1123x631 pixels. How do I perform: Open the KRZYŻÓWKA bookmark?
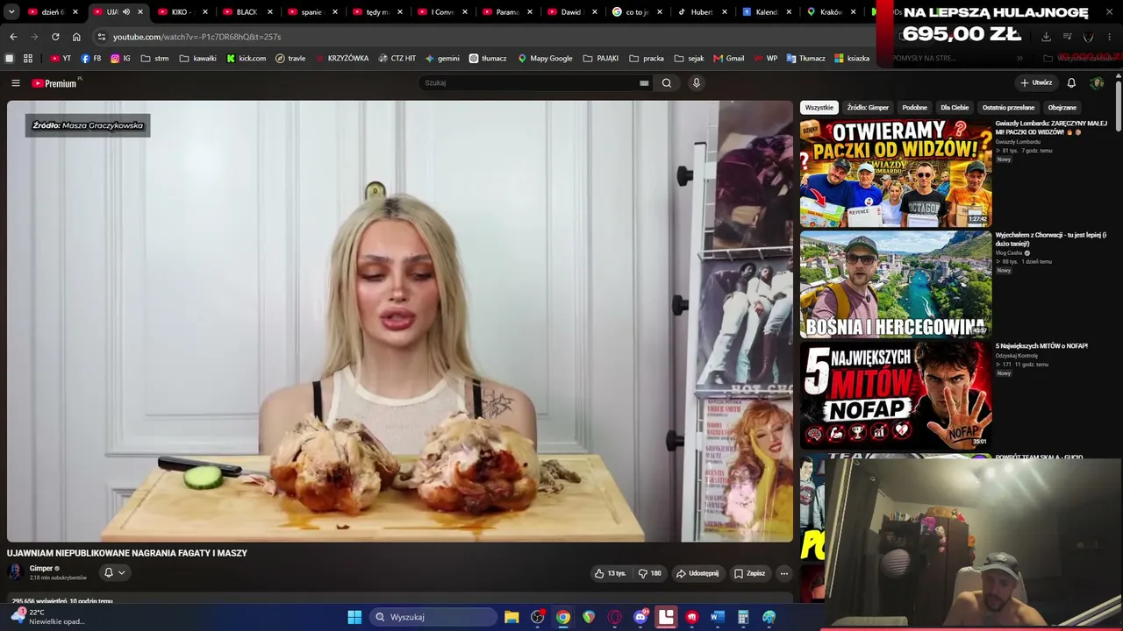[341, 59]
